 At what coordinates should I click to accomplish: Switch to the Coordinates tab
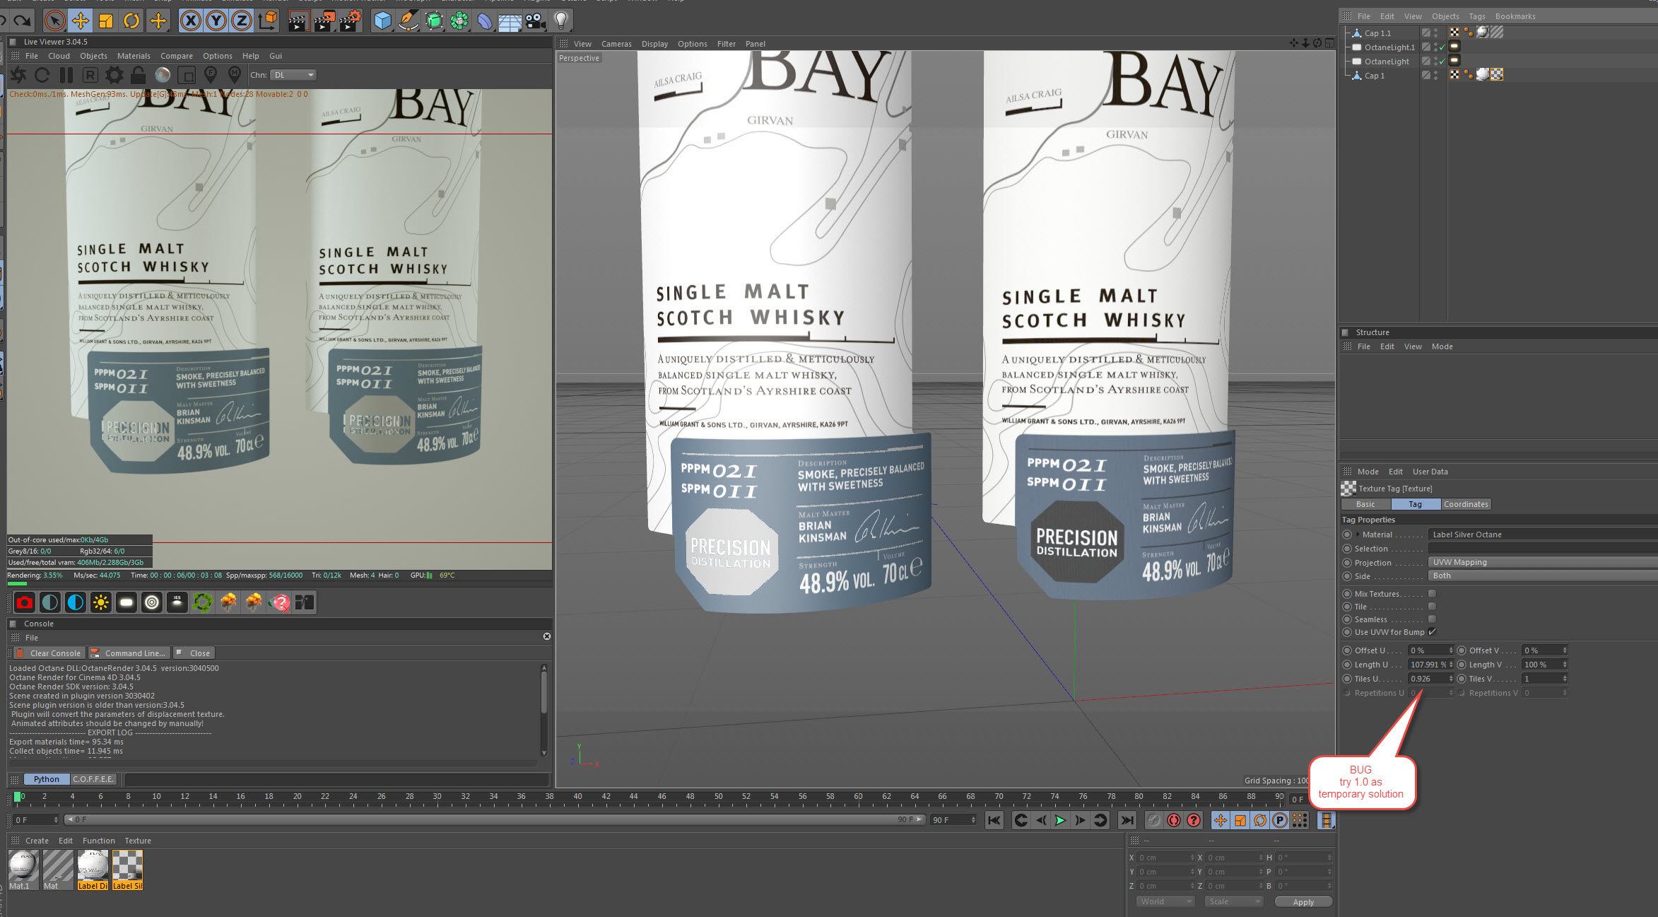(1465, 504)
